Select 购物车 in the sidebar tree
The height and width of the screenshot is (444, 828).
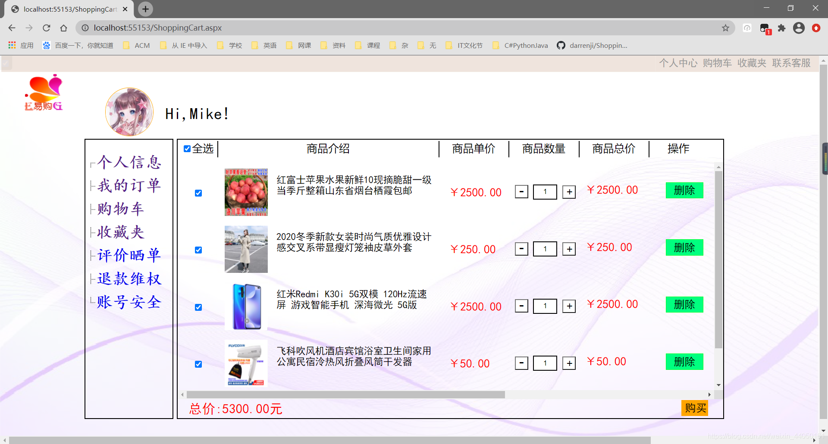(120, 209)
